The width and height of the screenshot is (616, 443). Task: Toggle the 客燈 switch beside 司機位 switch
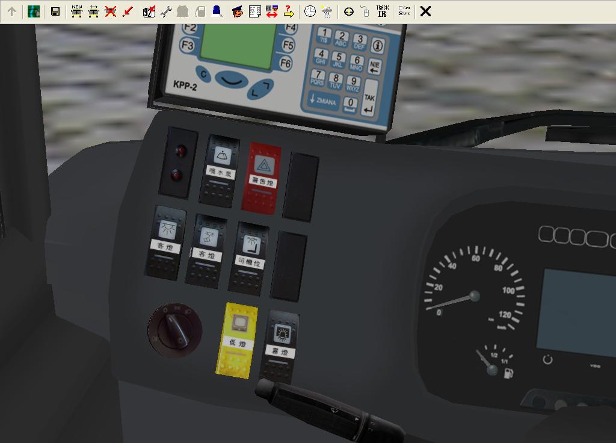coord(206,252)
